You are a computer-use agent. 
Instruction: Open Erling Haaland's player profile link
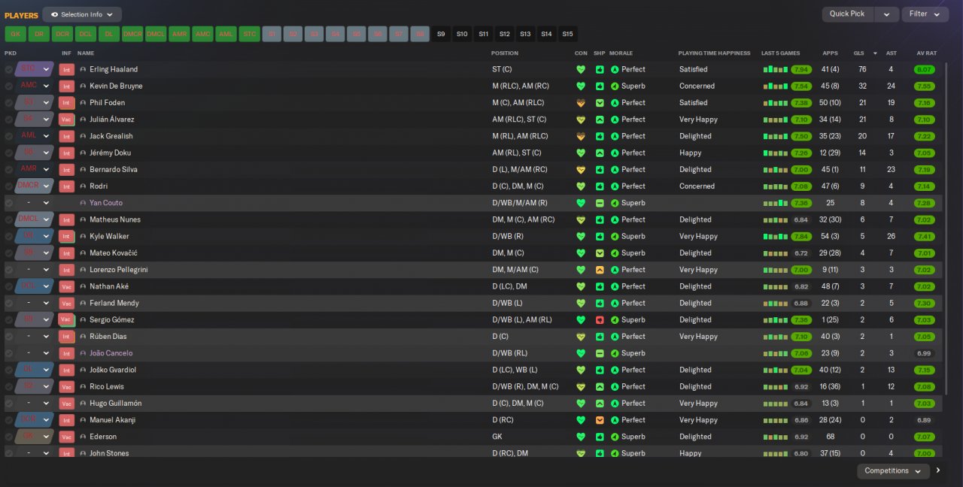coord(114,69)
